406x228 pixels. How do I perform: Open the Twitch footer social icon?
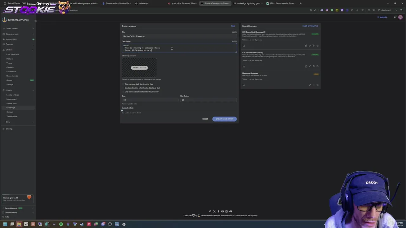point(210,211)
